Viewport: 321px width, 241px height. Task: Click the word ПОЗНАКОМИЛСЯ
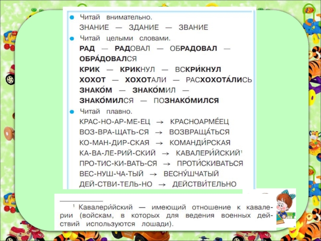tap(186, 100)
